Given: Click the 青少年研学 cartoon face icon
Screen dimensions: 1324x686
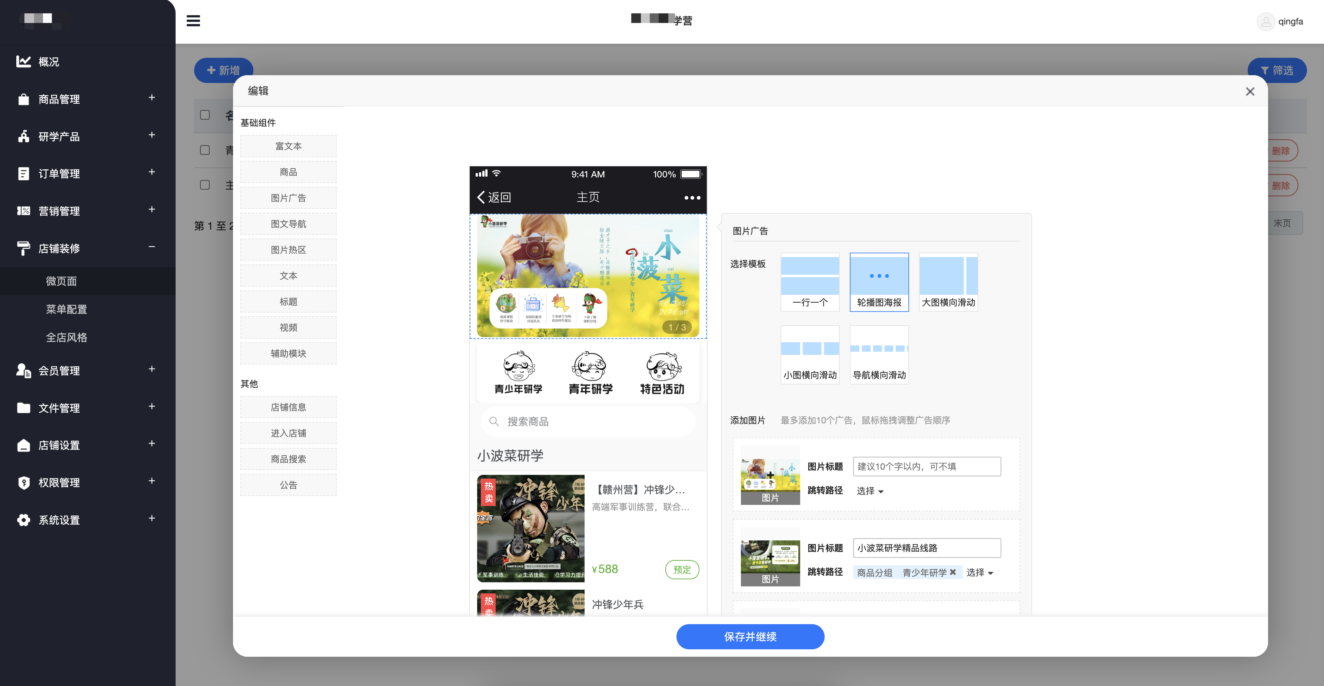Looking at the screenshot, I should click(519, 366).
